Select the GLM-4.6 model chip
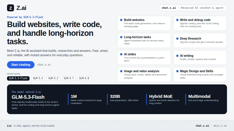234x131 pixels. click(84, 78)
